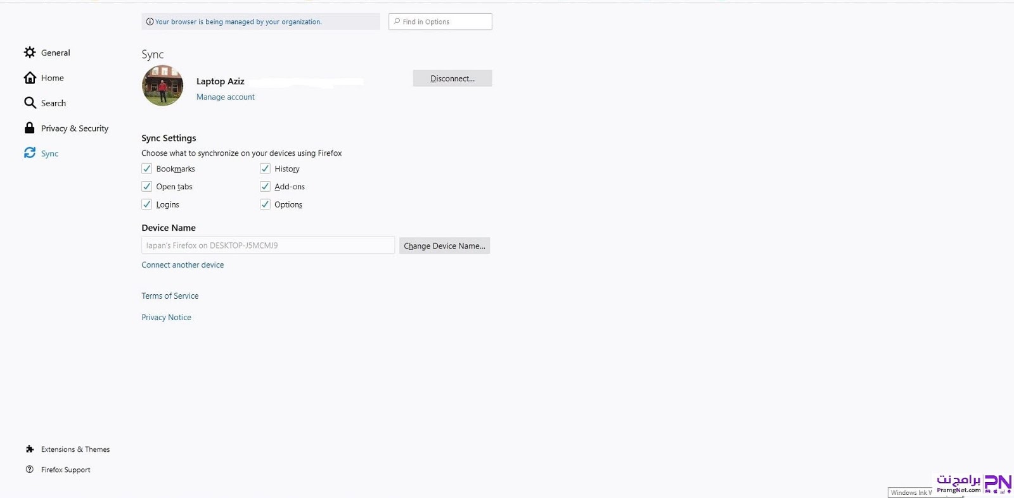Open the Manage account link

pyautogui.click(x=226, y=97)
